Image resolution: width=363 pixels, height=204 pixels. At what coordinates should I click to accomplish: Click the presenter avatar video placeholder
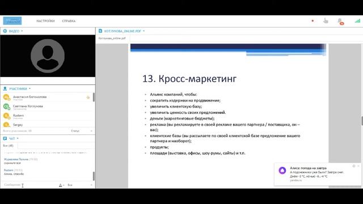pos(48,56)
